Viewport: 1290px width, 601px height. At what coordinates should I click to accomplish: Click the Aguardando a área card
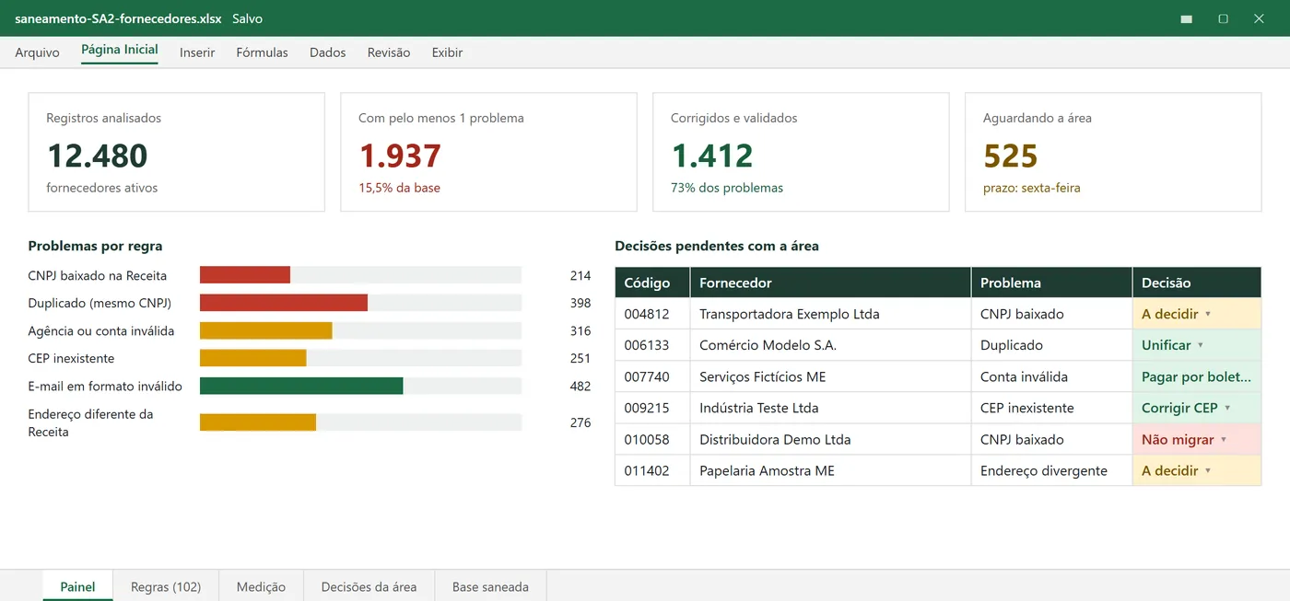click(x=1113, y=152)
